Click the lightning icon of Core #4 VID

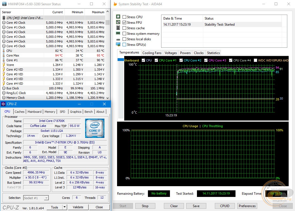[4, 84]
